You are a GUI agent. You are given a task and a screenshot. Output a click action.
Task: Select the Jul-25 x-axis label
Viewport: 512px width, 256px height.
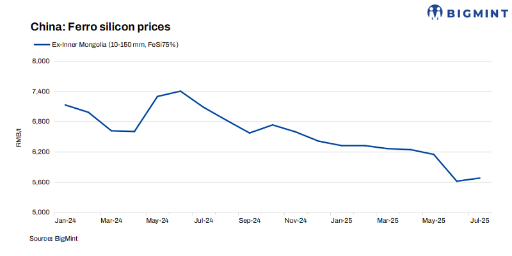pyautogui.click(x=479, y=220)
